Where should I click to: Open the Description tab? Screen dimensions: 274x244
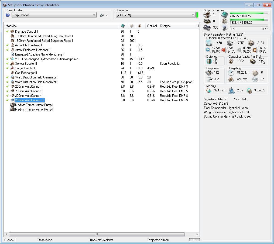pos(45,240)
